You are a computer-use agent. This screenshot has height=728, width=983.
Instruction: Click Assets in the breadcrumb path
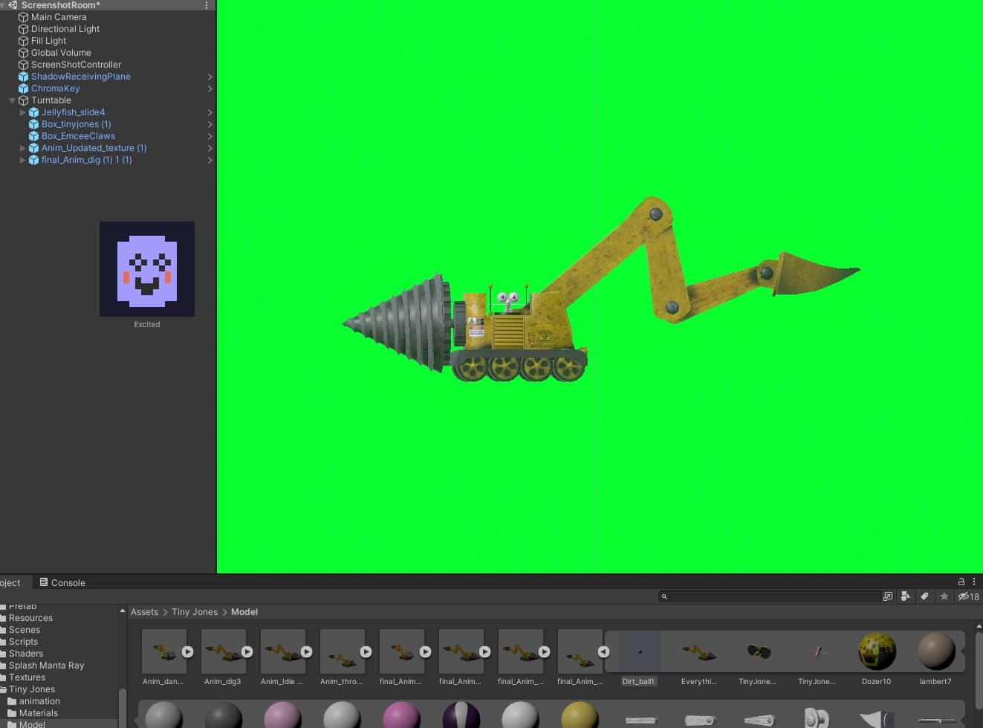144,612
